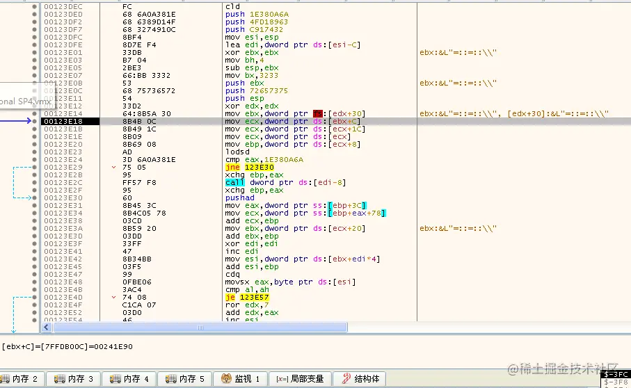Click the jump marker beside bytes 75 05

pyautogui.click(x=114, y=168)
